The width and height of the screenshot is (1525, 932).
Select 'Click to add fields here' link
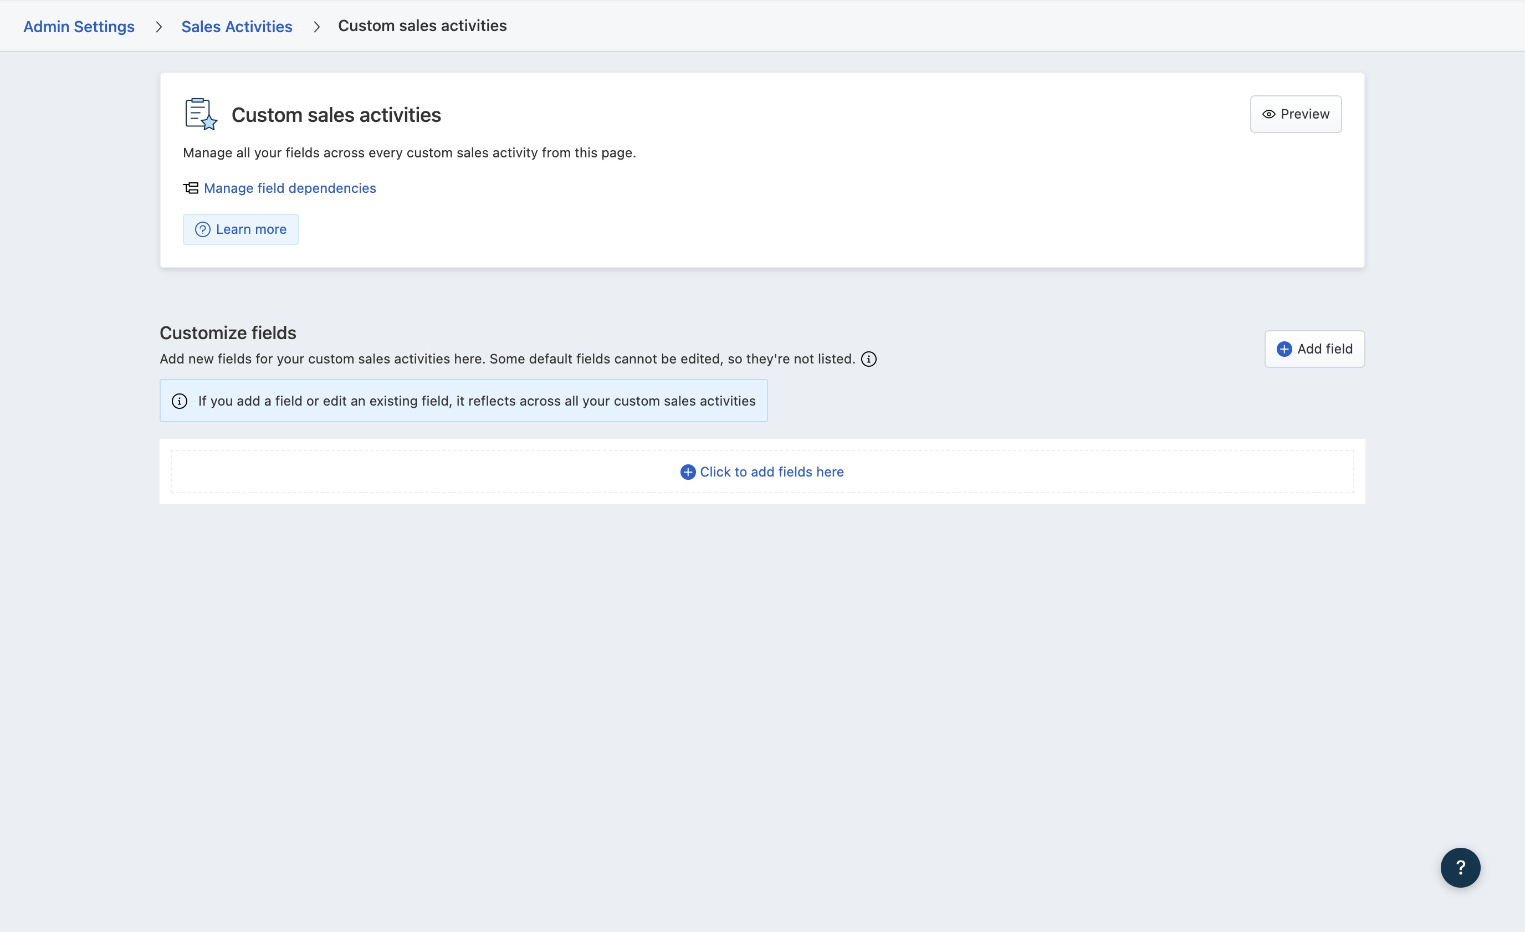(x=762, y=472)
